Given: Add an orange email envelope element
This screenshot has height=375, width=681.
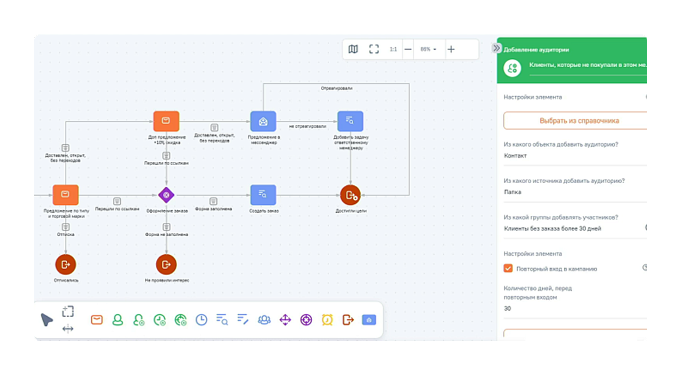Looking at the screenshot, I should (x=97, y=320).
